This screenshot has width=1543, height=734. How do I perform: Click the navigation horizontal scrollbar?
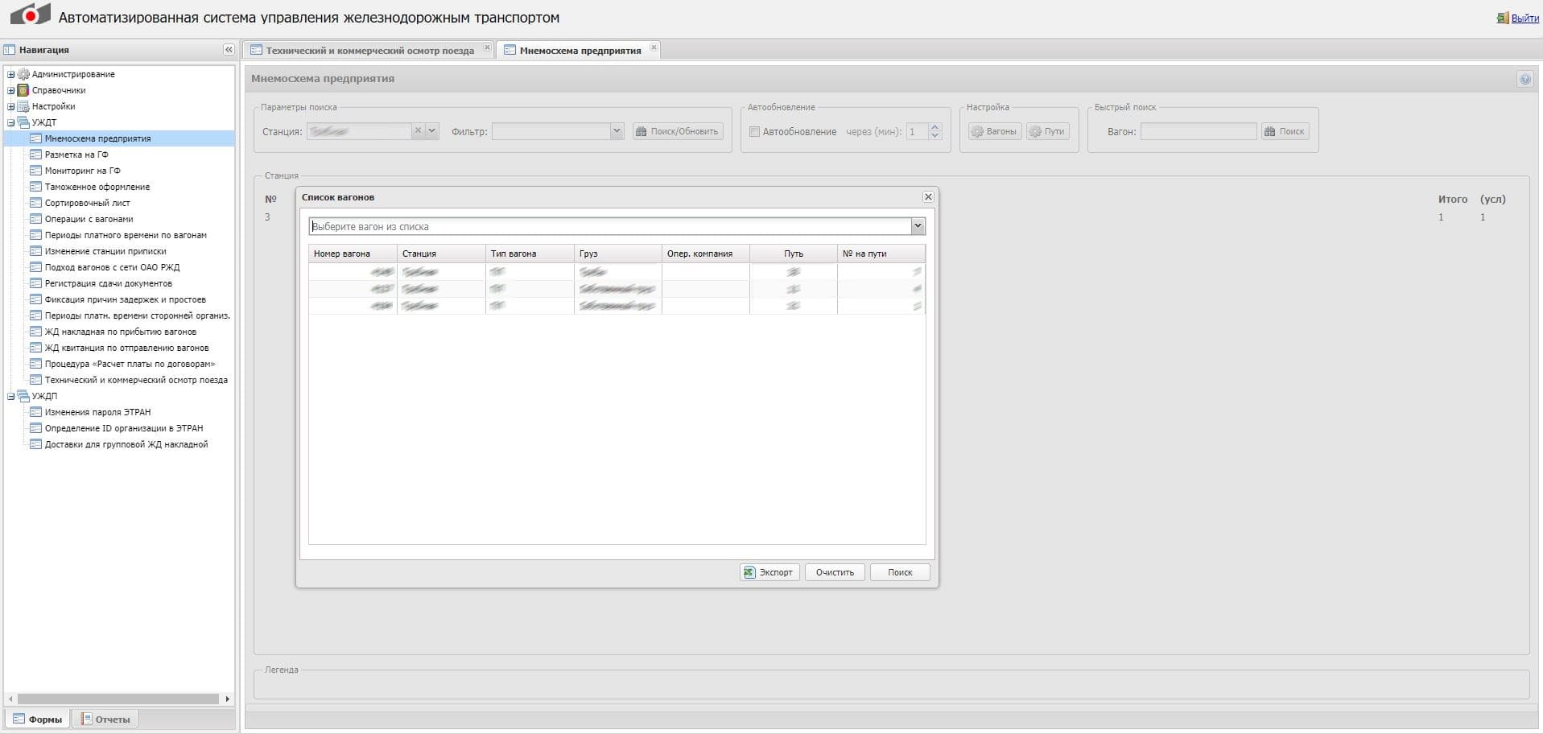pyautogui.click(x=118, y=699)
